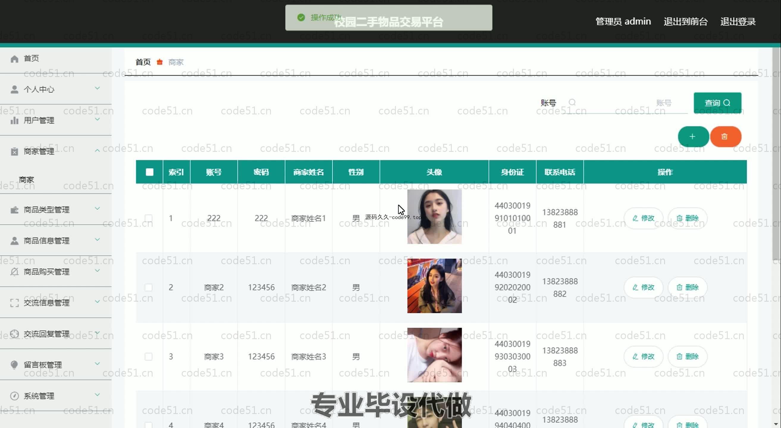
Task: Click the frame icon beside 交流信息管理
Action: pyautogui.click(x=14, y=303)
